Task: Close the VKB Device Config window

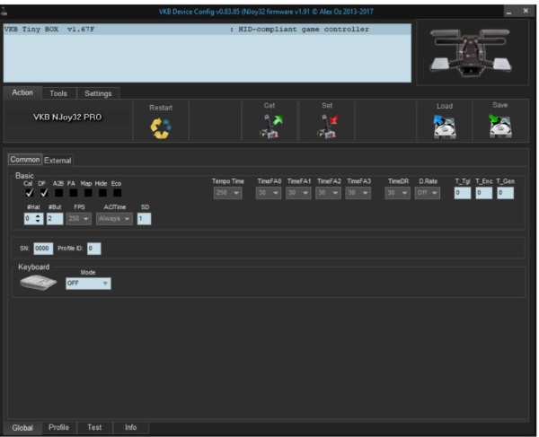Action: (526, 11)
